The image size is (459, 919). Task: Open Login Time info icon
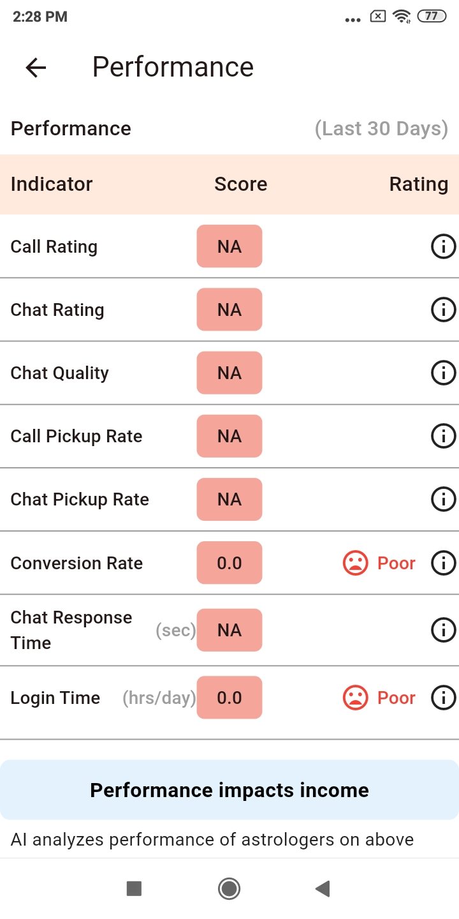[443, 698]
